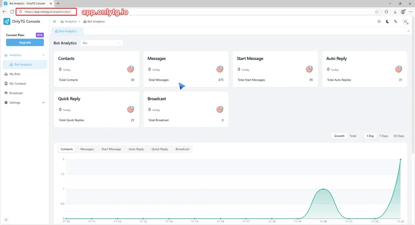Set chart range to 7 Days
Viewport: 415px width, 225px height.
tap(383, 136)
